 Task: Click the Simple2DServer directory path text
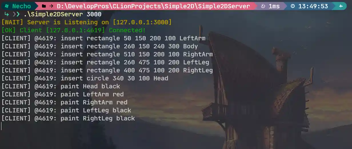pyautogui.click(x=153, y=6)
